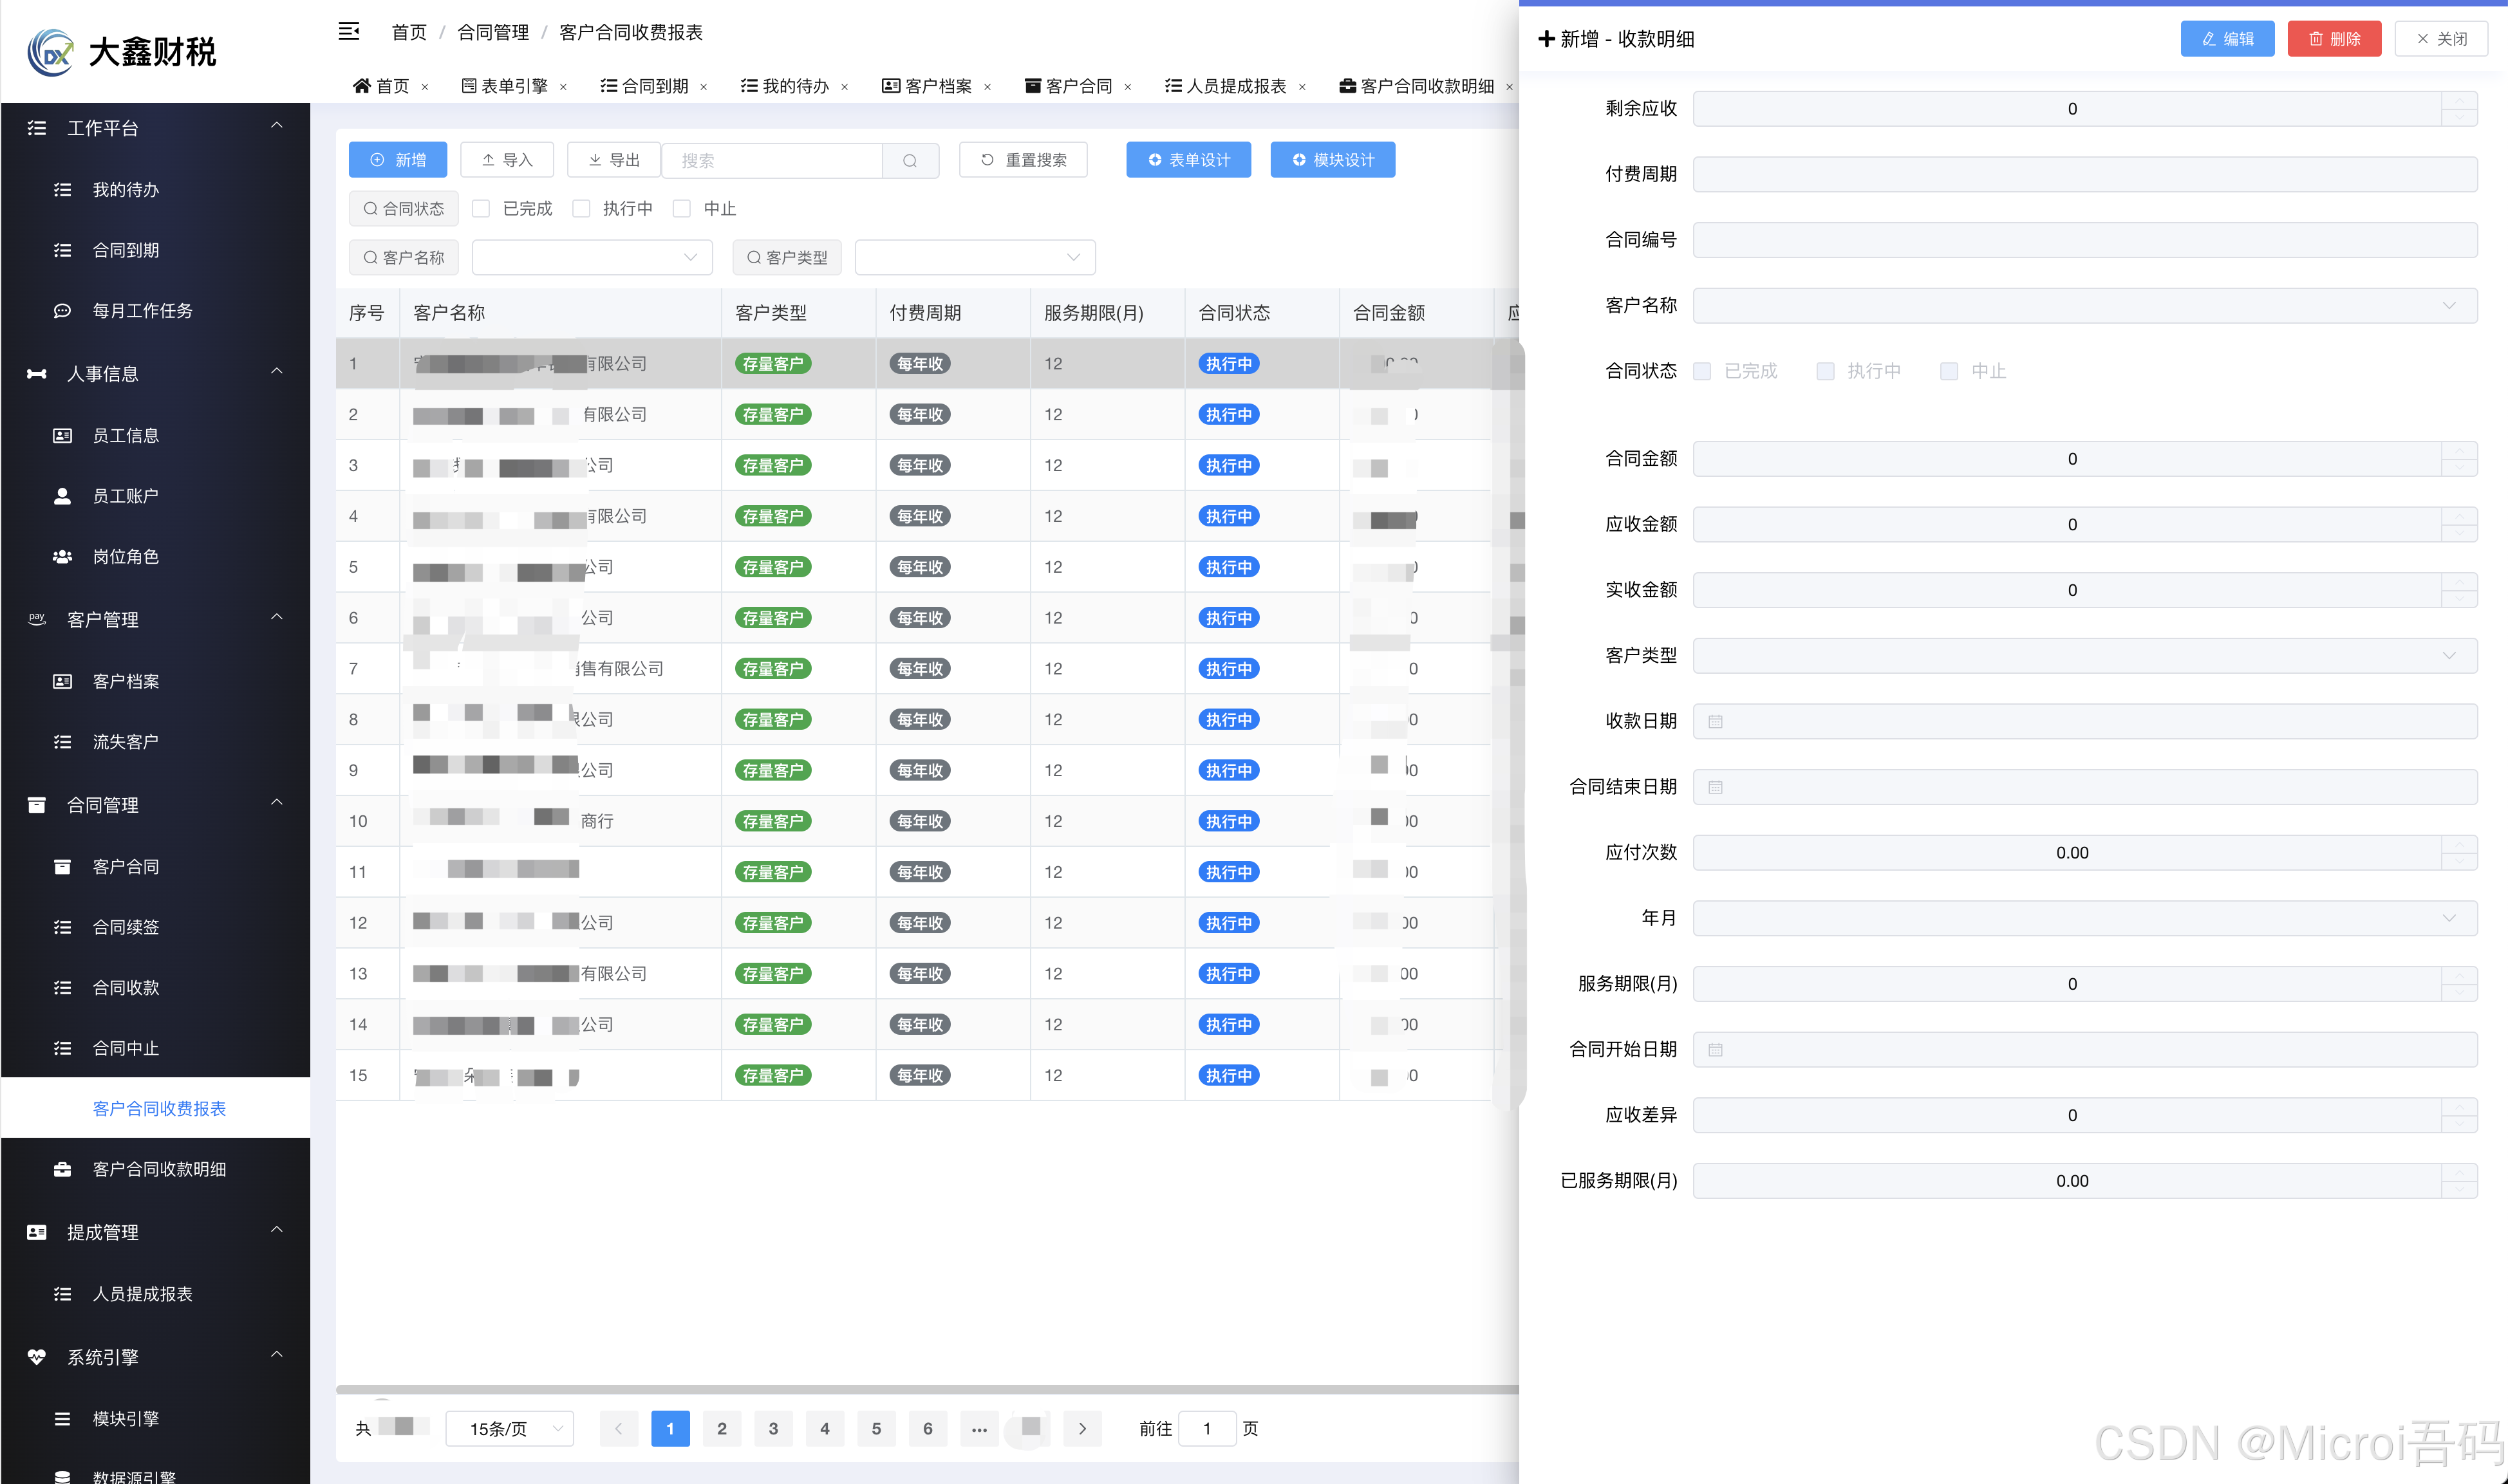Viewport: 2508px width, 1484px height.
Task: Open 岗位角色 via its people icon
Action: 62,557
